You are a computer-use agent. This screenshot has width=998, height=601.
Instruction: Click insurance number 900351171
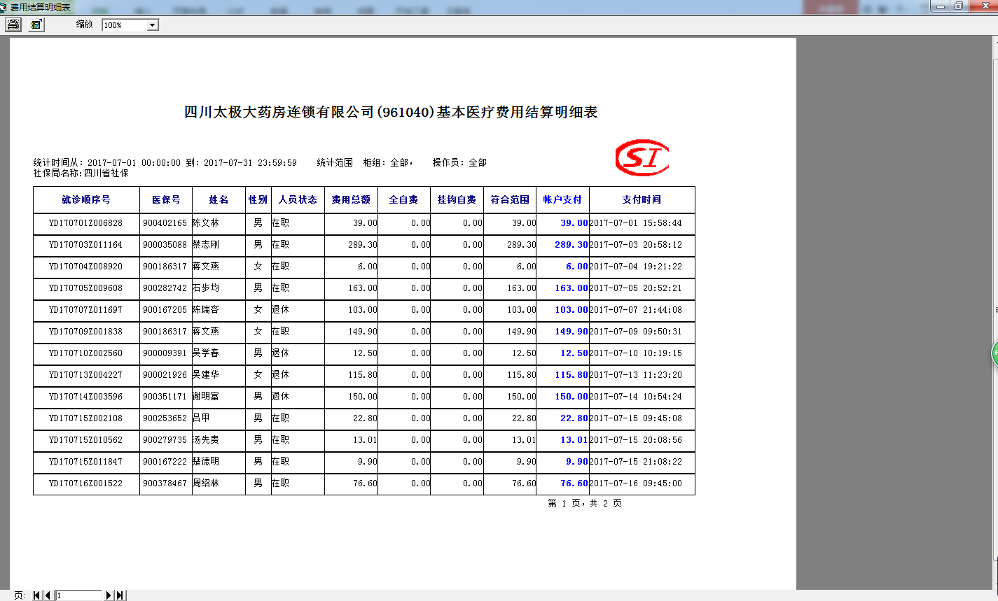(165, 397)
